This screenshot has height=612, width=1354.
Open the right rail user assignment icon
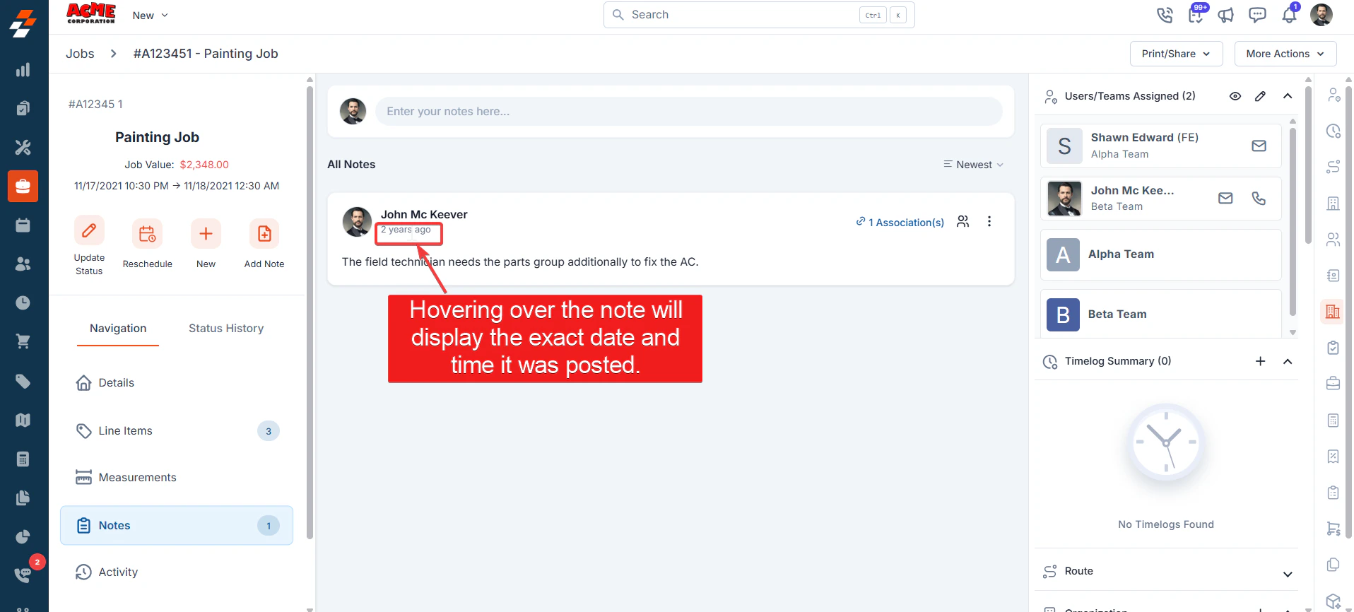1333,95
